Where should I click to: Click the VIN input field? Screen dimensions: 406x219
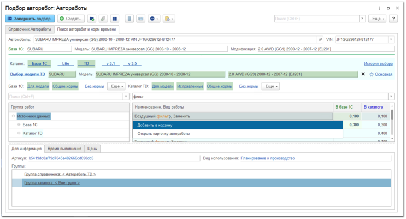[362, 39]
